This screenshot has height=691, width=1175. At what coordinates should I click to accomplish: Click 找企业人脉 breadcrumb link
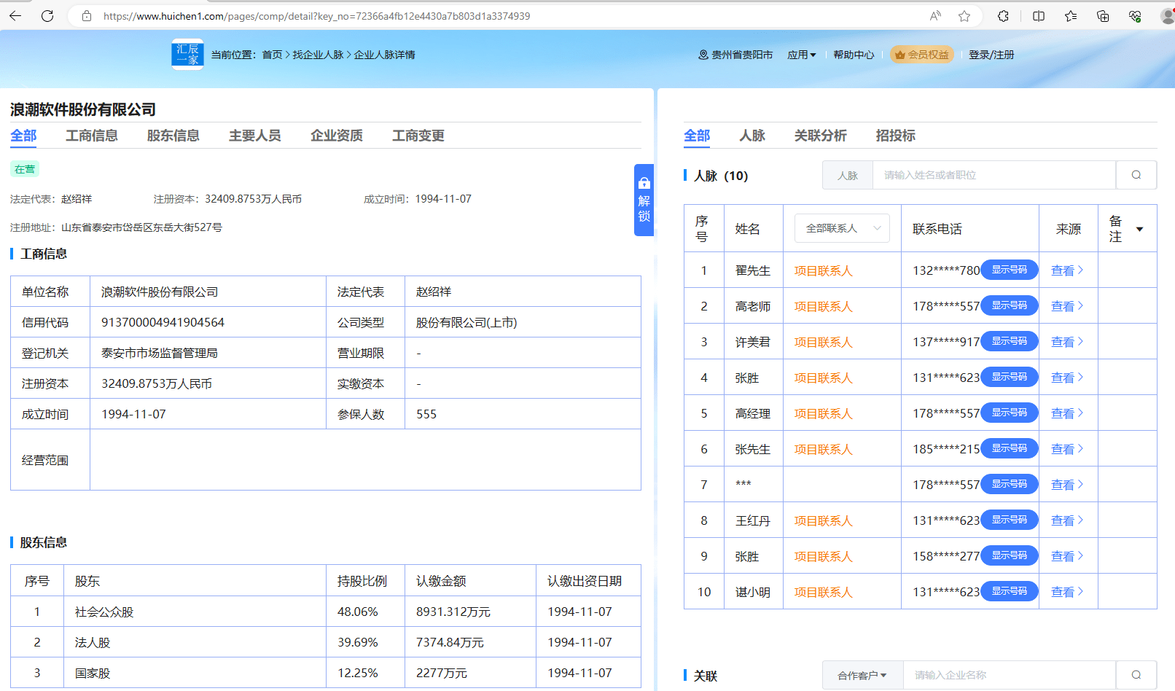click(318, 55)
